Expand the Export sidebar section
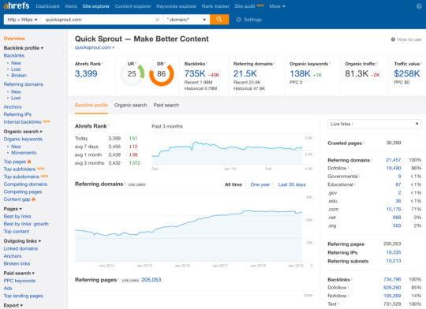The height and width of the screenshot is (309, 426). [13, 305]
